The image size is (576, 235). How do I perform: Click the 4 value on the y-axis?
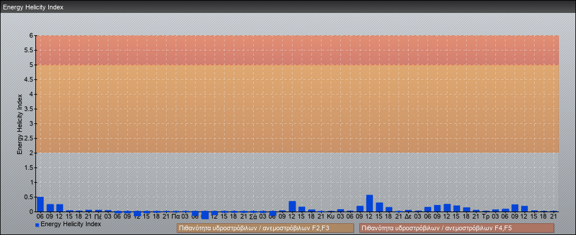32,94
